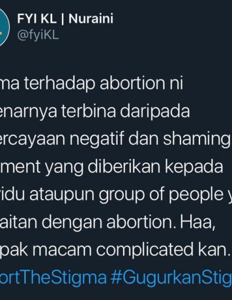Select the phrase group of people
This screenshot has height=300, width=232.
[x=161, y=195]
